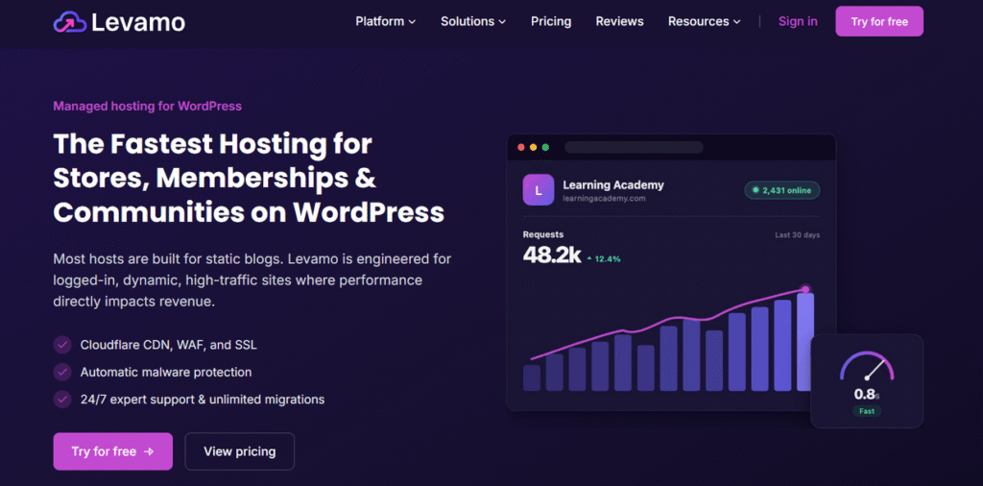Click the header Try for free button
Image resolution: width=983 pixels, height=486 pixels.
[879, 21]
